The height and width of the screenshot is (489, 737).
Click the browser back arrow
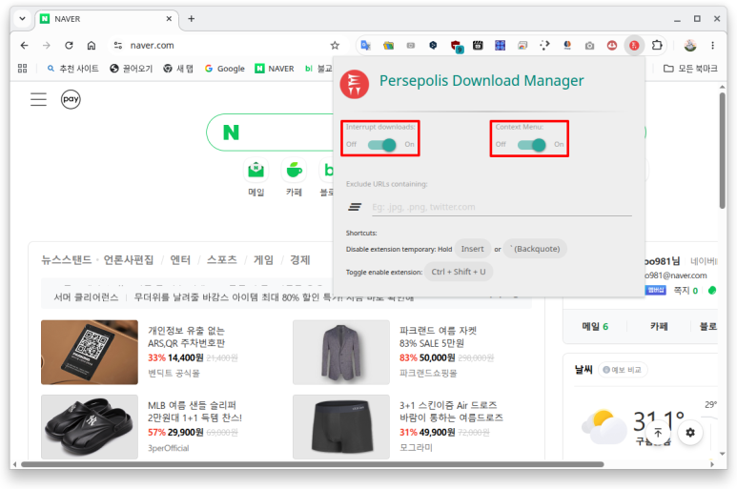[25, 46]
